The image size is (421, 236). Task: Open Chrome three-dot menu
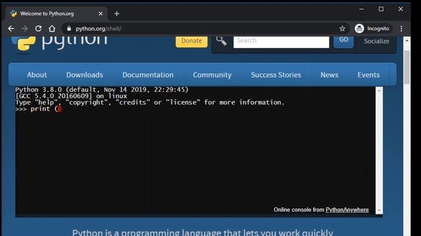coord(401,29)
